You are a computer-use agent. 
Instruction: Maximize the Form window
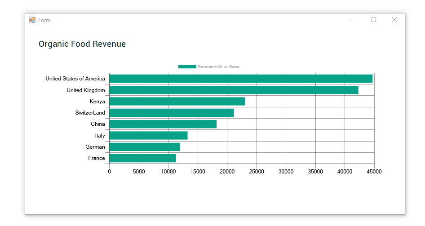tap(374, 20)
